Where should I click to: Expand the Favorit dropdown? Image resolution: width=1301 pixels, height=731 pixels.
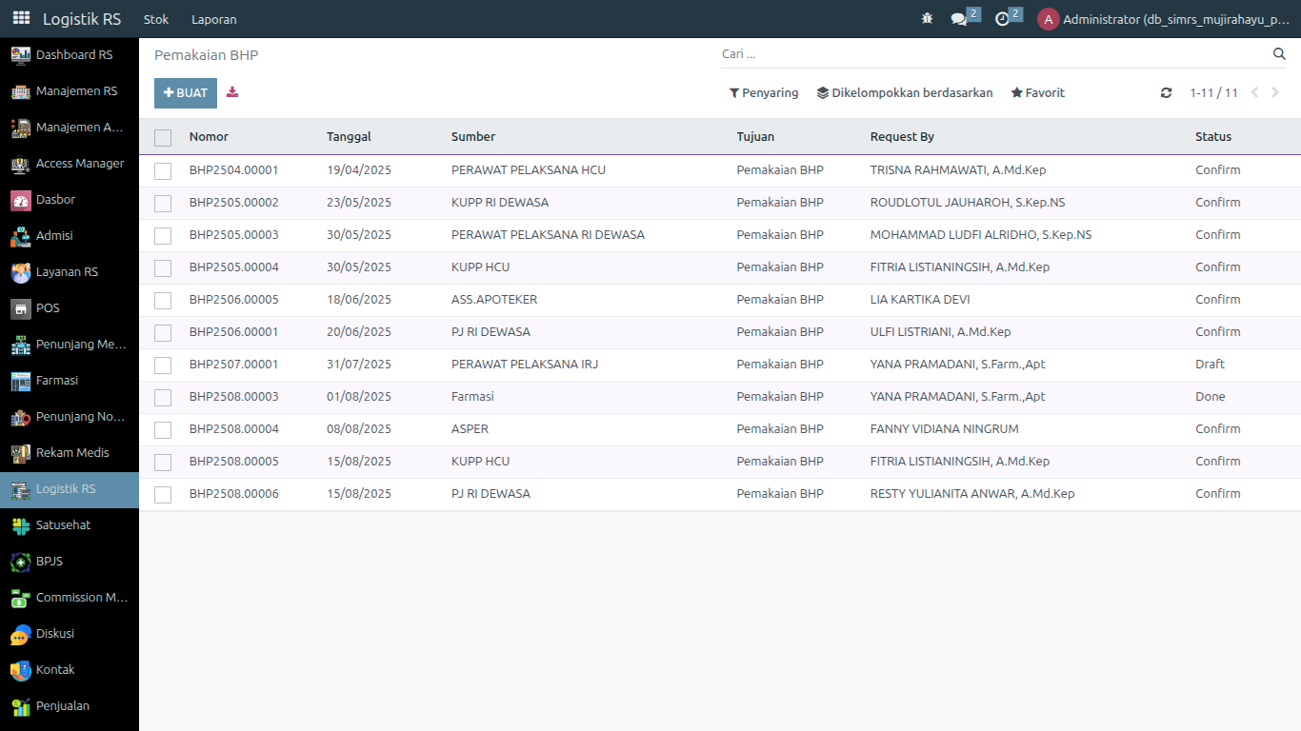(x=1037, y=93)
